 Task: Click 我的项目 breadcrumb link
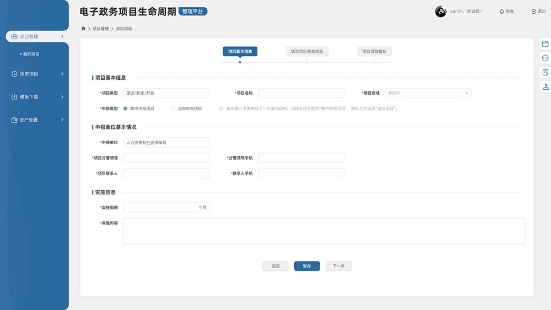click(x=123, y=29)
